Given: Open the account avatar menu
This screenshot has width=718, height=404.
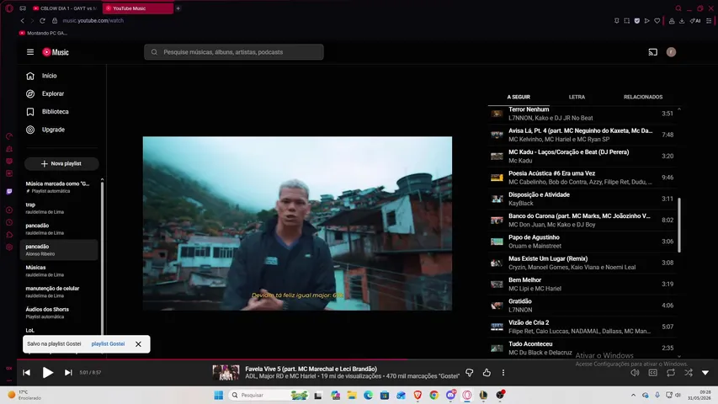Looking at the screenshot, I should (672, 52).
